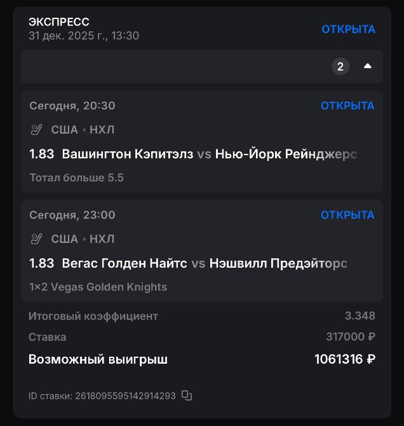Click the ЭКСПРЕСС bet title

click(x=59, y=22)
